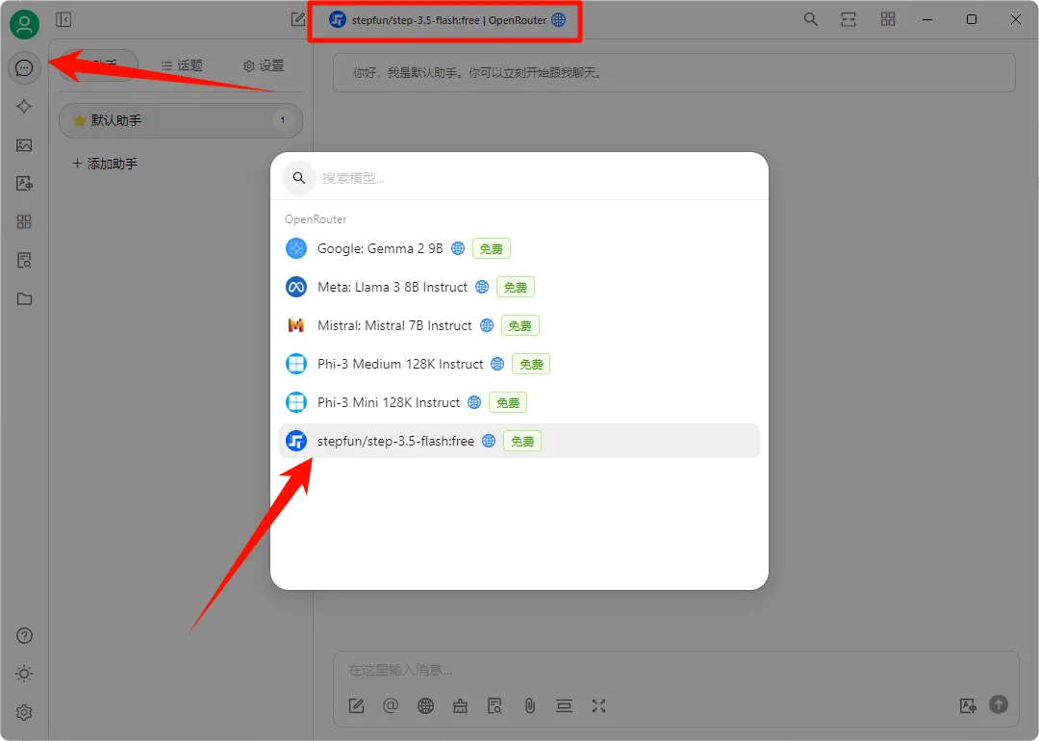Click the globe icon beside Phi-3 Mini 128K
The width and height of the screenshot is (1039, 741).
(474, 402)
